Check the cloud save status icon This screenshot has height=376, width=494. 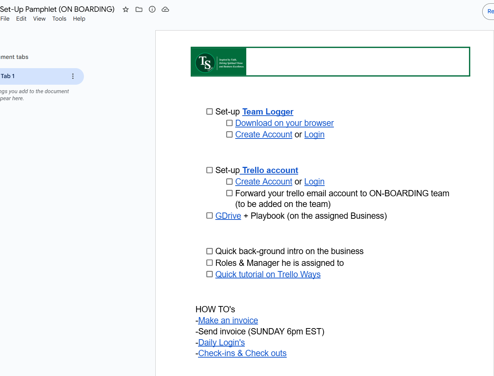tap(165, 10)
